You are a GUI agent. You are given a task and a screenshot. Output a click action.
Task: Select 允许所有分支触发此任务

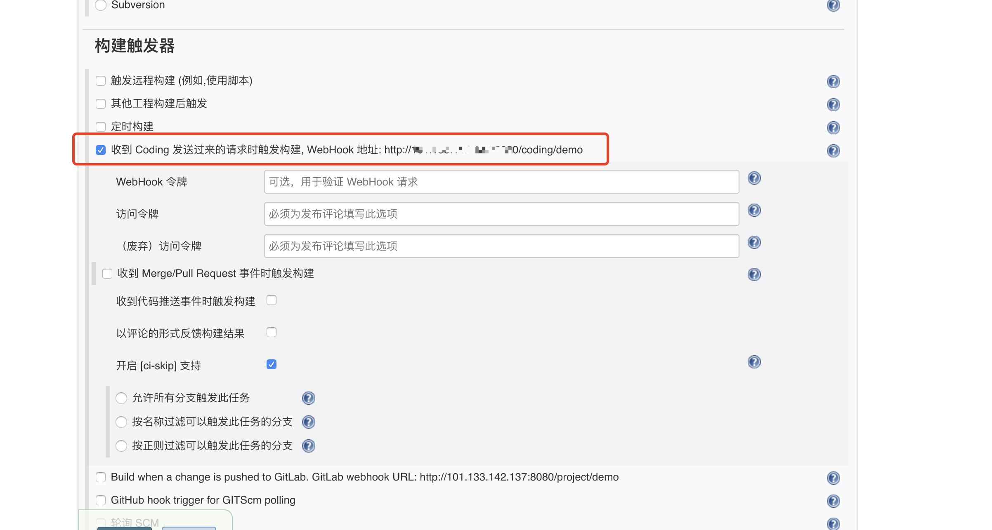(x=121, y=398)
